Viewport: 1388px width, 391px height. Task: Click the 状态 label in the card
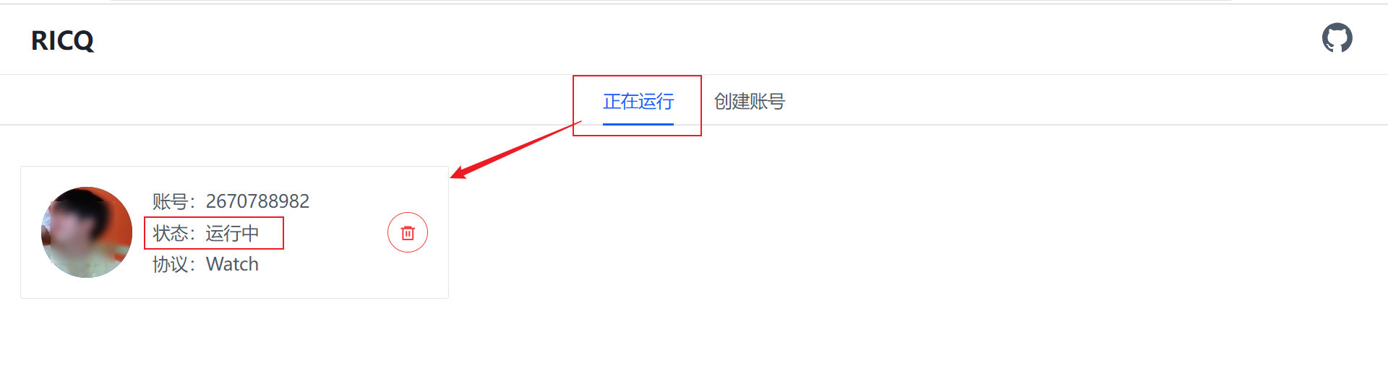coord(170,233)
